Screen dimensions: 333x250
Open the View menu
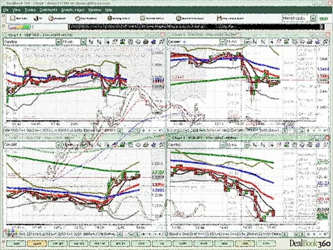16,10
